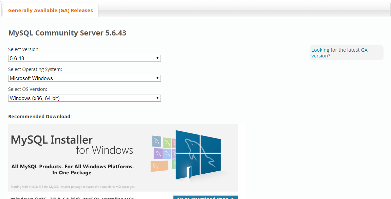Expand the Select Operating System dropdown
The height and width of the screenshot is (199, 391).
pyautogui.click(x=84, y=78)
